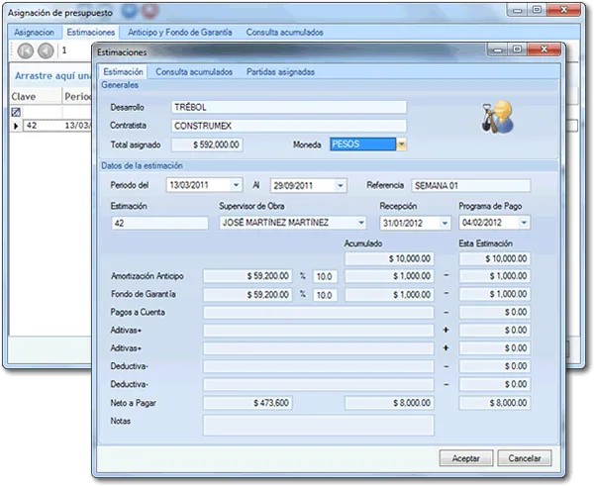Screen dimensions: 594x486
Task: Click the Total asignado field
Action: point(207,145)
